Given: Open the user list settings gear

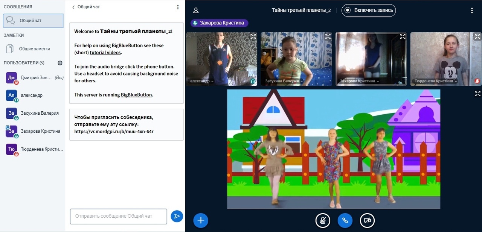Looking at the screenshot, I should [60, 63].
